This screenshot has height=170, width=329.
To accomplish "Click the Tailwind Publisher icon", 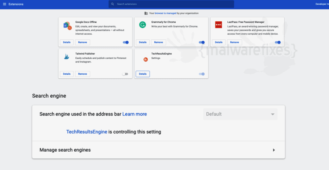I will [x=66, y=56].
